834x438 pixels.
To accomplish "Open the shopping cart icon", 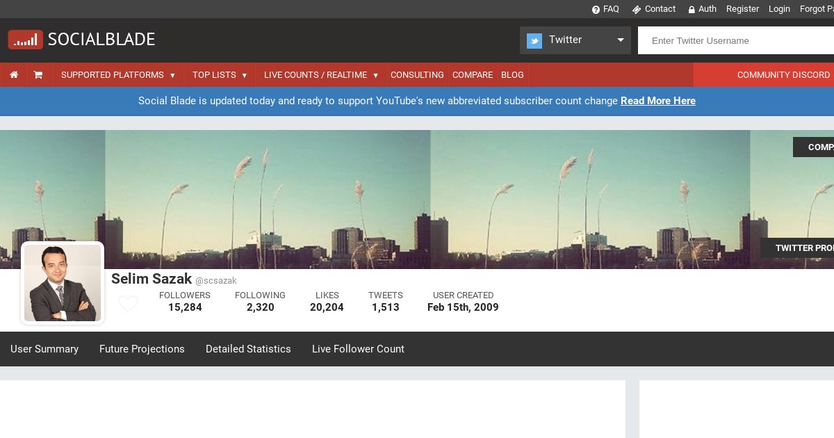I will coord(38,74).
